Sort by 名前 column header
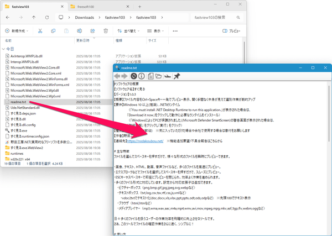This screenshot has height=236, width=332. 8,40
